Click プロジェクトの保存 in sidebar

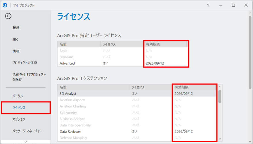tap(25, 63)
